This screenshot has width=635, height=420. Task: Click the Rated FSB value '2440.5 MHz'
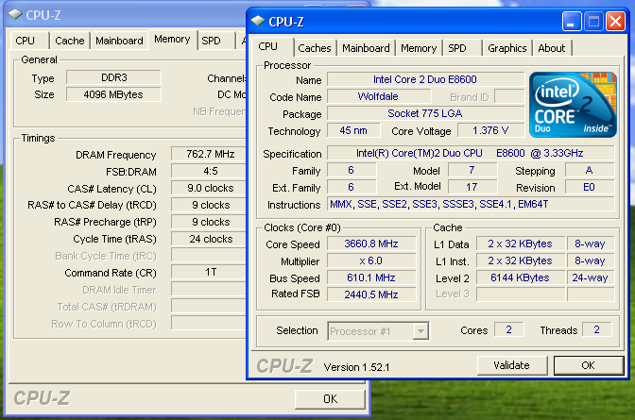click(x=371, y=294)
